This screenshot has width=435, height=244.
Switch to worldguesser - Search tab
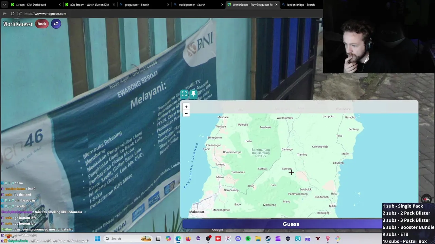tap(192, 5)
